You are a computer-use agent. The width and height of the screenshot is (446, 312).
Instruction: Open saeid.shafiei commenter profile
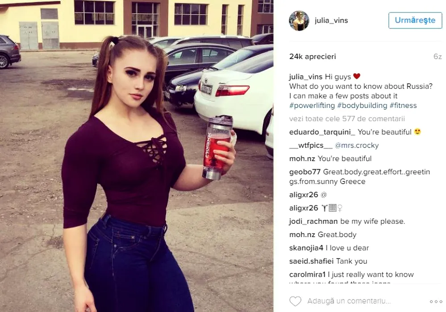(308, 261)
